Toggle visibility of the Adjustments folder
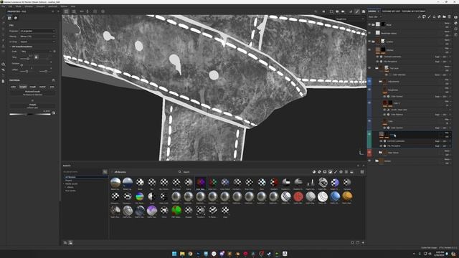The height and width of the screenshot is (258, 459). click(369, 81)
